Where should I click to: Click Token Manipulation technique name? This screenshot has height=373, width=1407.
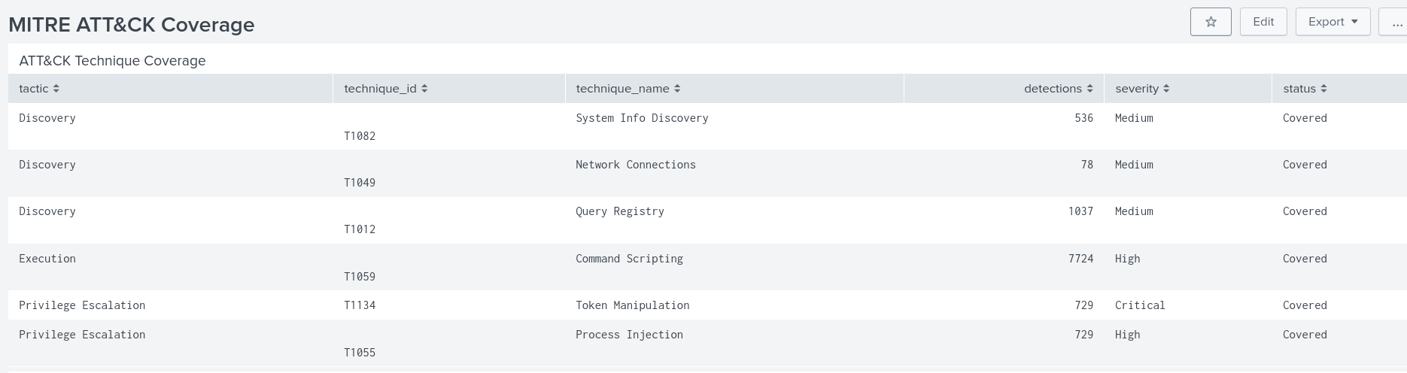tap(632, 305)
